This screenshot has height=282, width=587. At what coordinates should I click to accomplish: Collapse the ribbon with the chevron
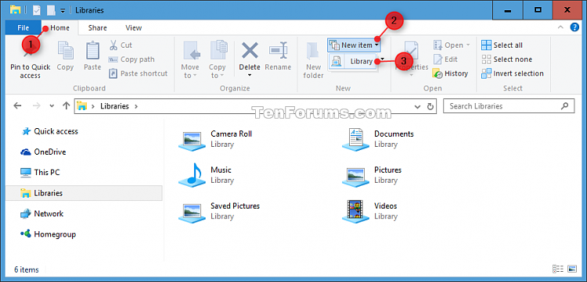coord(561,27)
